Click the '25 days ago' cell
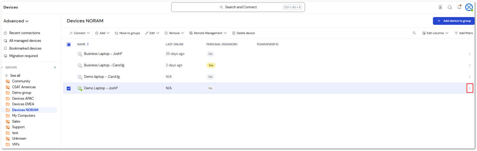 pyautogui.click(x=175, y=54)
